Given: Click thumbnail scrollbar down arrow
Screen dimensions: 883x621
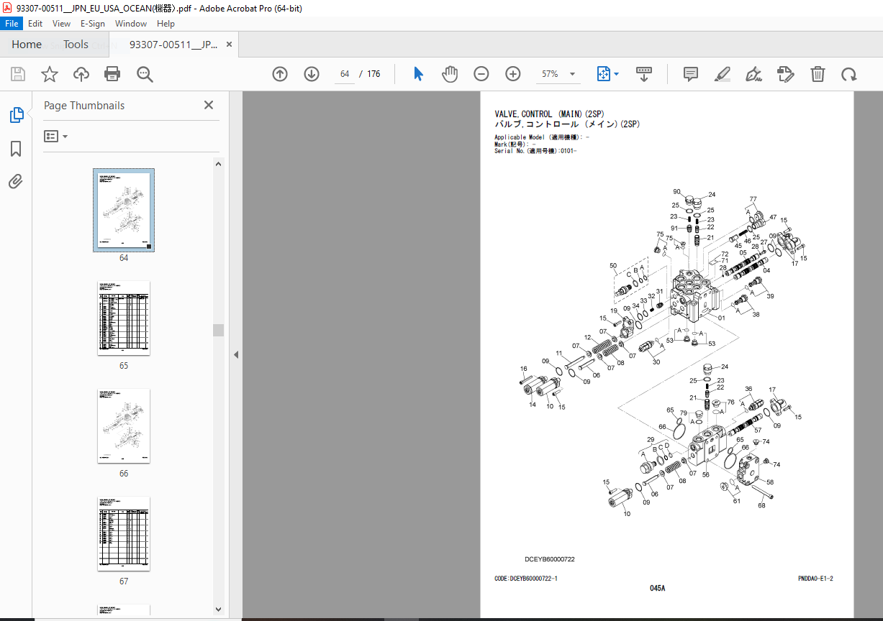Looking at the screenshot, I should tap(218, 609).
